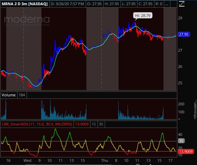Click the 25 price level on price axis

180,83
